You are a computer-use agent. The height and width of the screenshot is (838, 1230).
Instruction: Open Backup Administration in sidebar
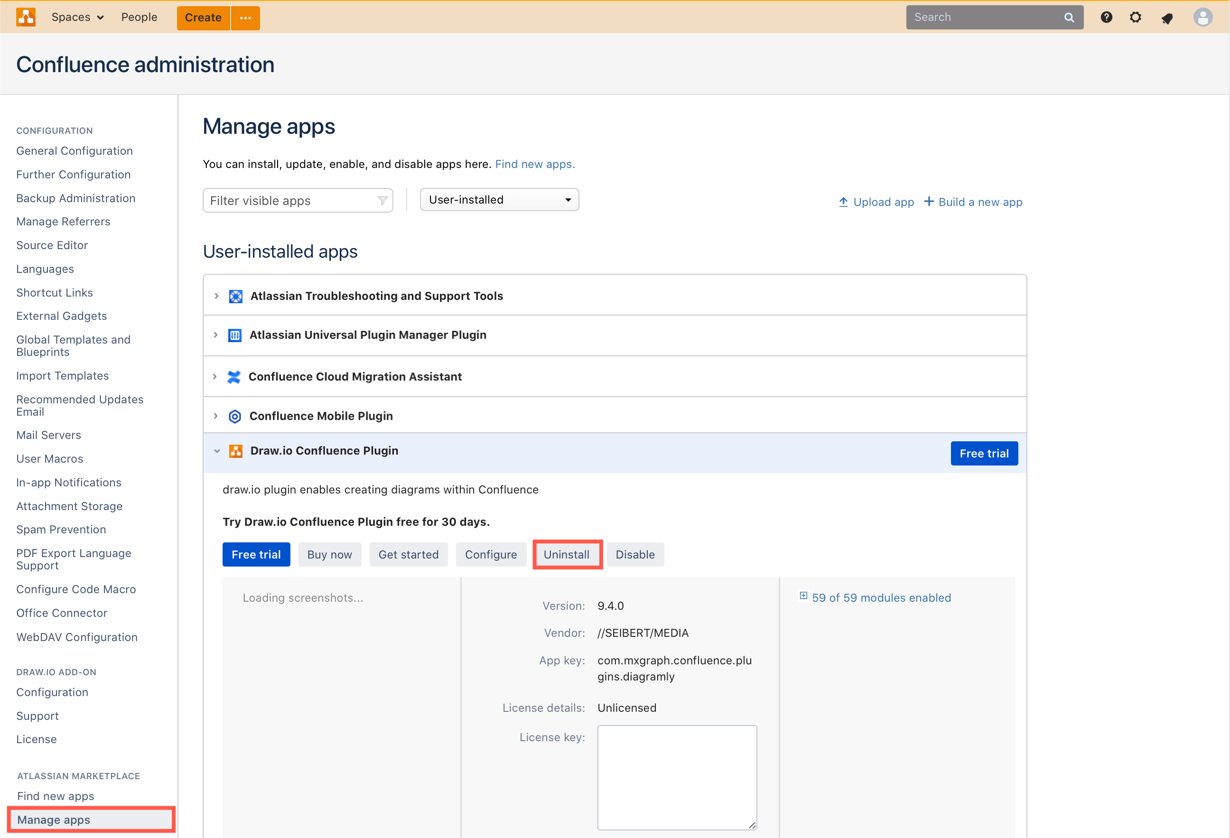click(75, 198)
